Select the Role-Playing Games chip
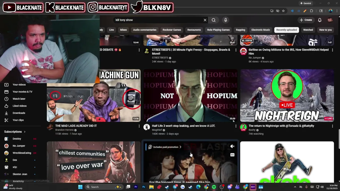Image resolution: width=340 pixels, height=191 pixels. pos(218,30)
